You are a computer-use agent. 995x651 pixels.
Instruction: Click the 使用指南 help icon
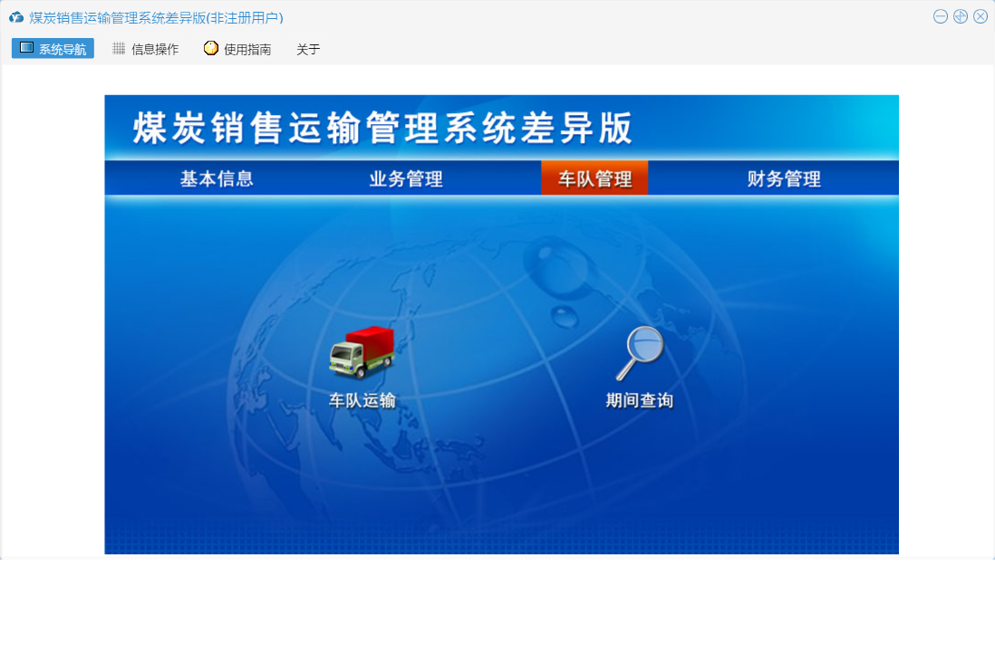(x=210, y=48)
